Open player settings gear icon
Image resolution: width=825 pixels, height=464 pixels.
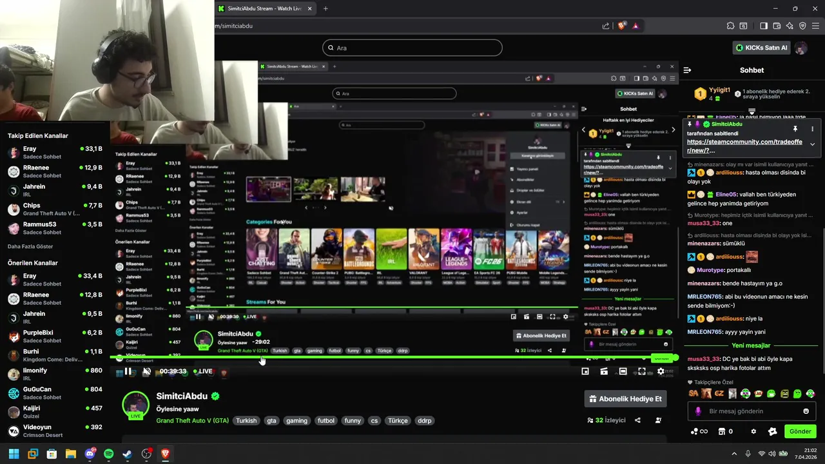[x=661, y=371]
